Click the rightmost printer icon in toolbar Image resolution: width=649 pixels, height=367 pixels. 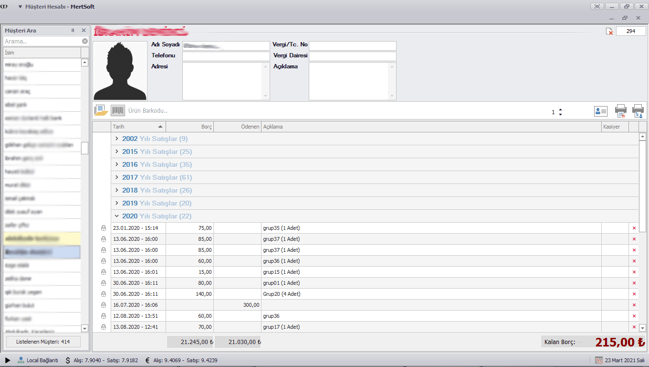pos(638,111)
